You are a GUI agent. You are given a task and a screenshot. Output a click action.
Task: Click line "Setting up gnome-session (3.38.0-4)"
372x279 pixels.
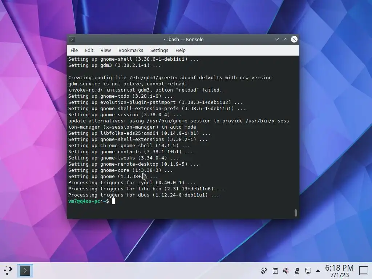pyautogui.click(x=125, y=114)
